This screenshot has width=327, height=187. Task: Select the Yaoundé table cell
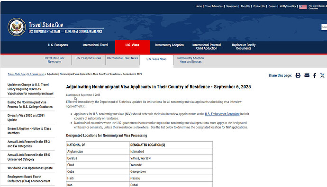click(171, 165)
